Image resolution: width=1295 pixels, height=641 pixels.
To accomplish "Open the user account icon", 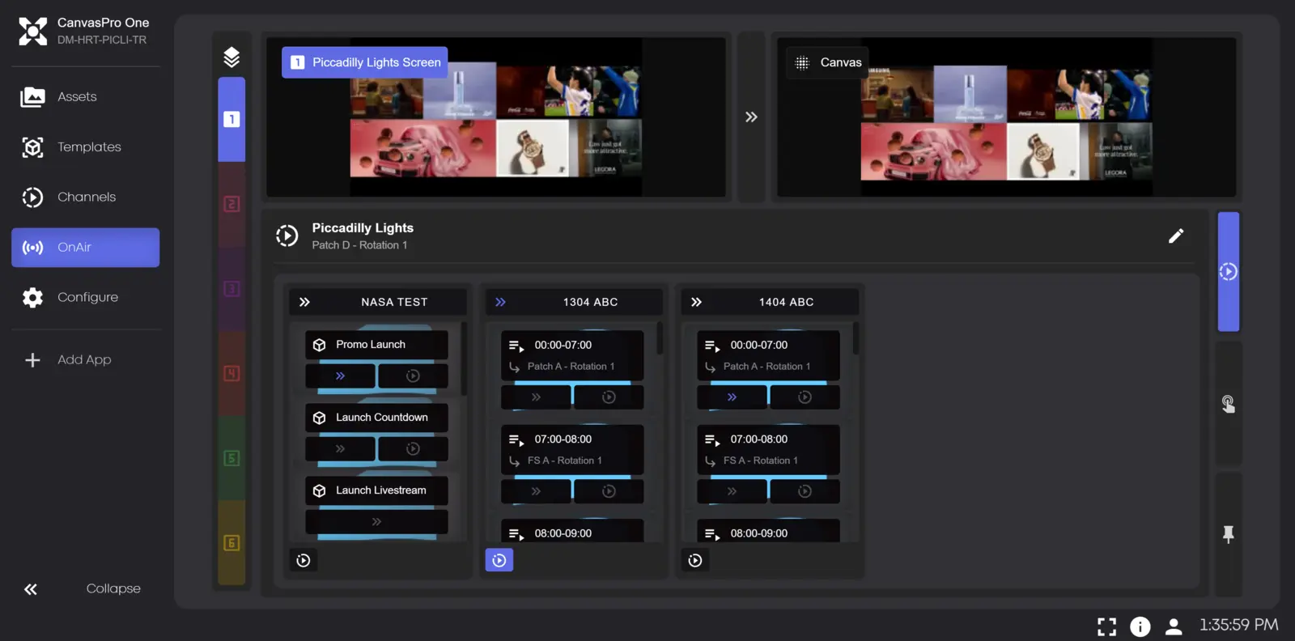I will [x=1174, y=626].
